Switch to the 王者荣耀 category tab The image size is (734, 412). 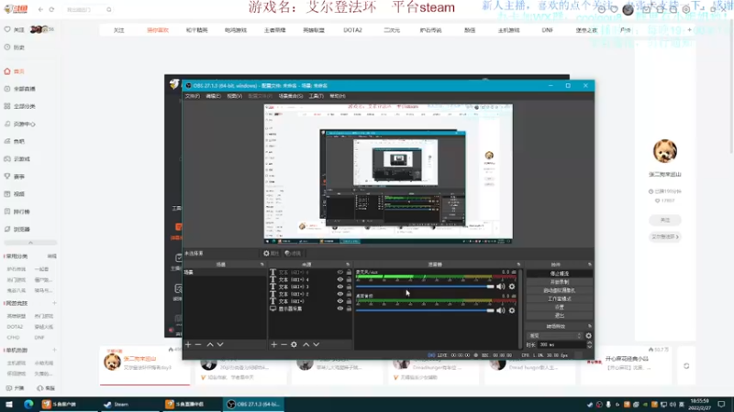pos(274,30)
